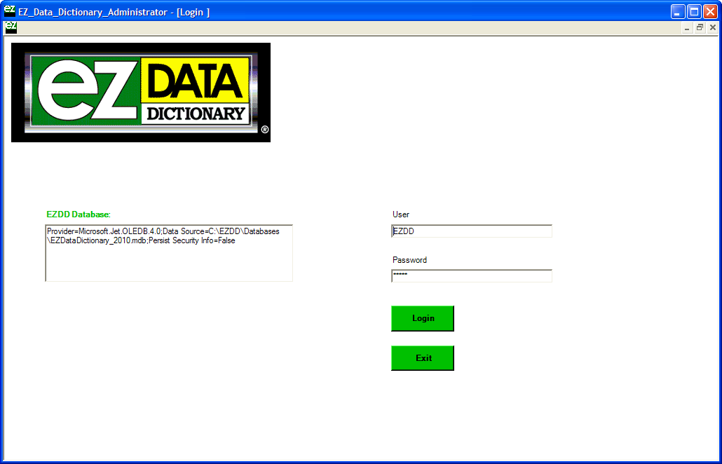
Task: Click the green Login button
Action: [423, 318]
